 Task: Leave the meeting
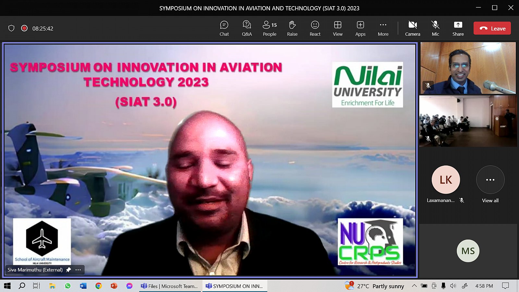[492, 28]
